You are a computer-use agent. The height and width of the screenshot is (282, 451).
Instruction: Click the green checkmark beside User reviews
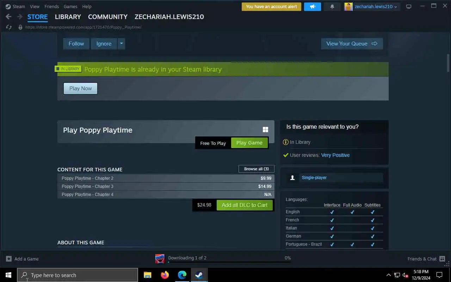click(x=286, y=155)
